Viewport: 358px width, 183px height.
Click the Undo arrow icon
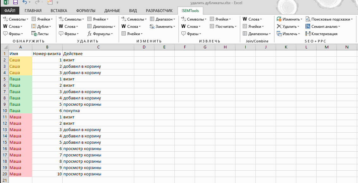pyautogui.click(x=25, y=3)
